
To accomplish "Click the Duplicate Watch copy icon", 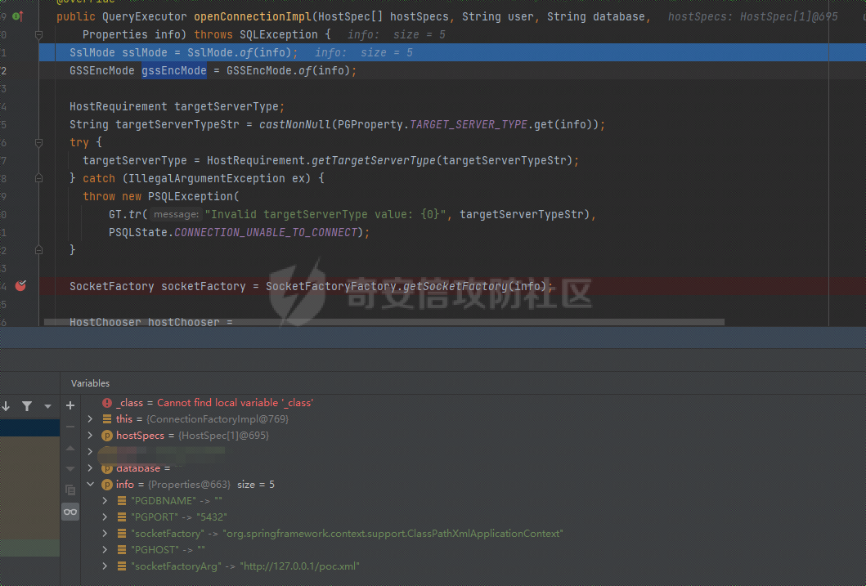I will point(70,490).
